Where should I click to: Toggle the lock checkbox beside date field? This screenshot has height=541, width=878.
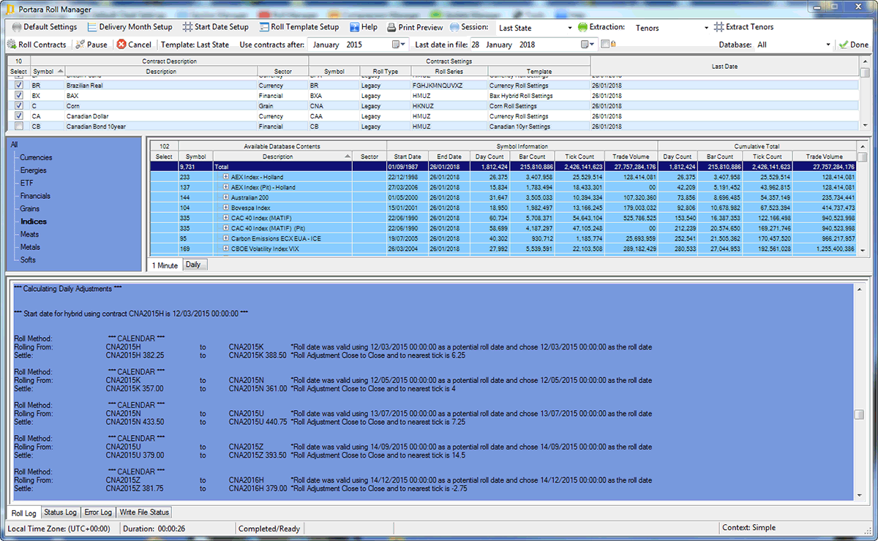click(x=605, y=45)
